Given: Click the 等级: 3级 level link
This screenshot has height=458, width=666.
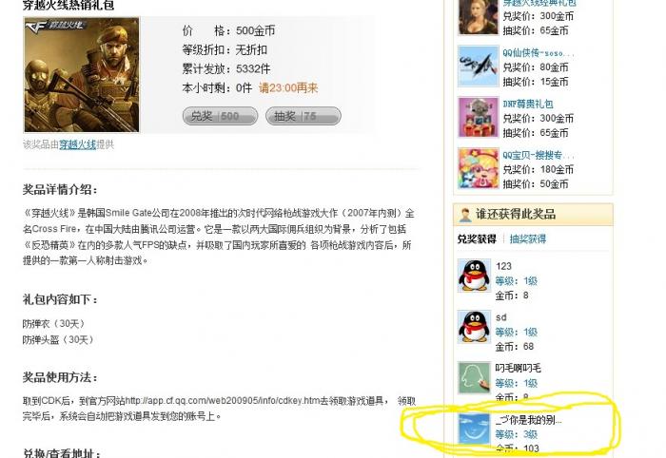Looking at the screenshot, I should point(516,434).
